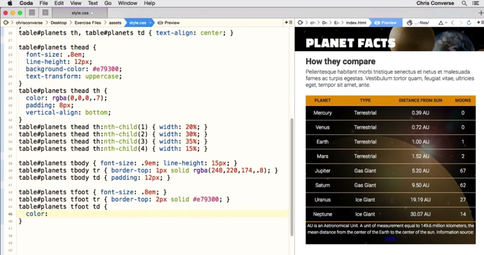
Task: Click the PLANET FACTS banner title
Action: click(x=351, y=43)
